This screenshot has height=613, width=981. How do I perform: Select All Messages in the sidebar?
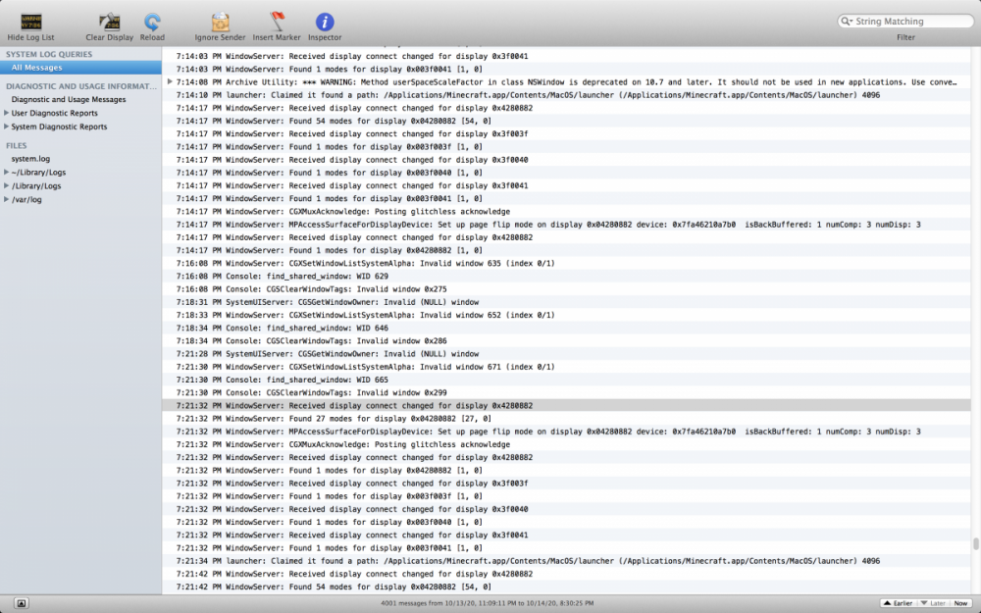37,68
